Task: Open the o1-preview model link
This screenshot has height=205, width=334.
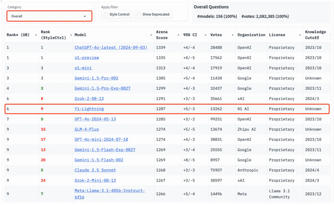Action: tap(87, 58)
